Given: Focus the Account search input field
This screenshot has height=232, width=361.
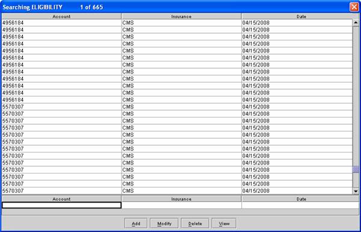Looking at the screenshot, I should pyautogui.click(x=61, y=205).
